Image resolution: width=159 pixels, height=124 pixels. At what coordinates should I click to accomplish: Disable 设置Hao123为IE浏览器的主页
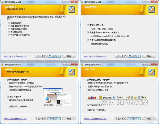point(88,40)
